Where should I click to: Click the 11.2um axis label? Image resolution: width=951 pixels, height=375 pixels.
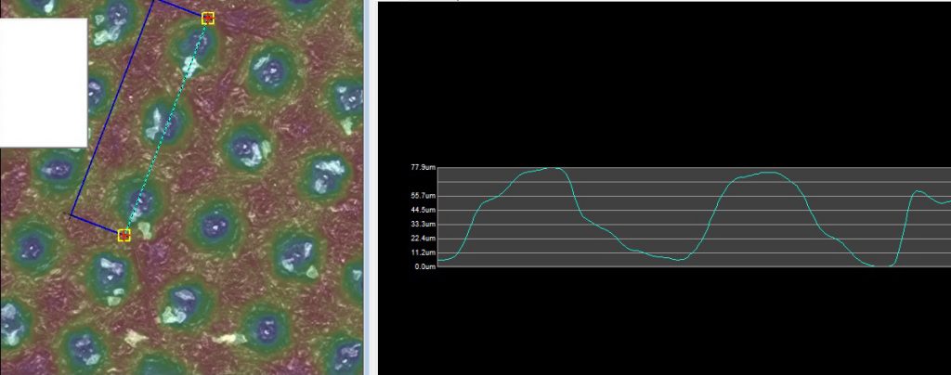pyautogui.click(x=424, y=252)
